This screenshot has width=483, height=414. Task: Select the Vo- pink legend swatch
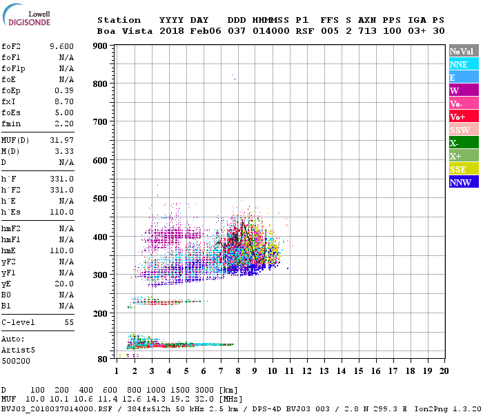click(464, 103)
